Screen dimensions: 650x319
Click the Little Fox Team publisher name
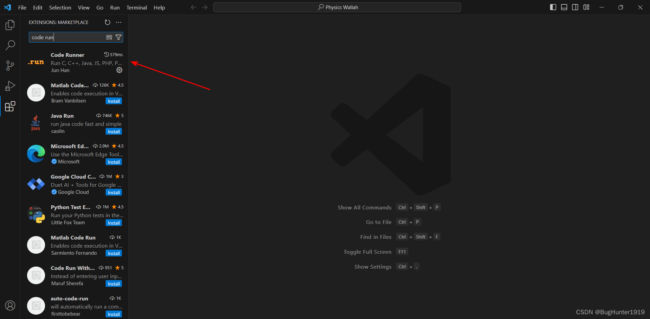click(x=68, y=223)
